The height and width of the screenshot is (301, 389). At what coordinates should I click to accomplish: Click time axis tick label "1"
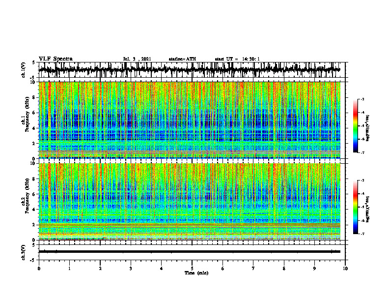point(69,269)
